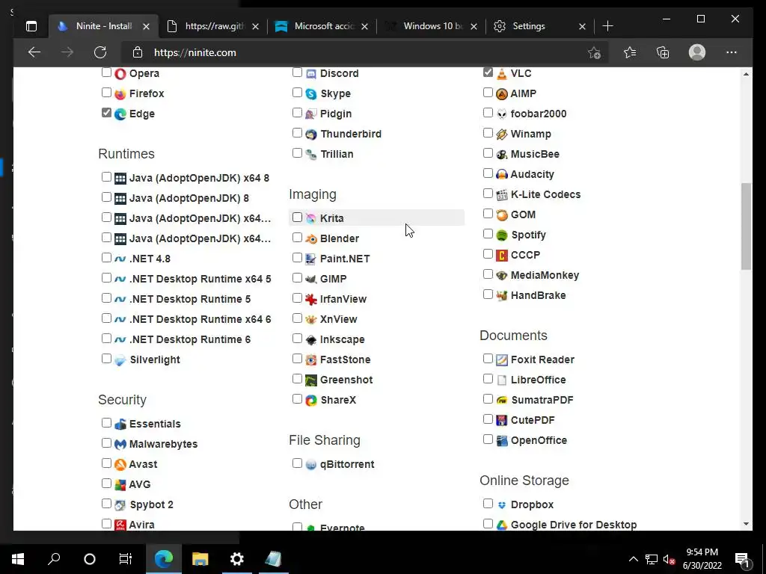This screenshot has height=574, width=766.
Task: Open notification center icon
Action: pos(742,559)
